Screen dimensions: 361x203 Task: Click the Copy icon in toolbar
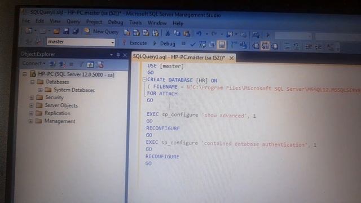pos(177,34)
